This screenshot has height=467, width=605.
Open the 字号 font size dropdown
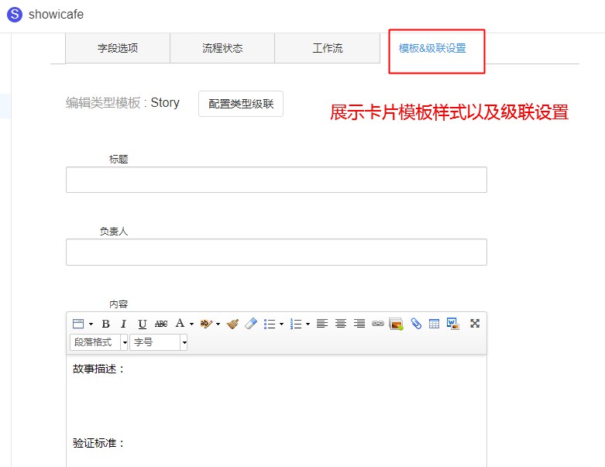[x=159, y=342]
